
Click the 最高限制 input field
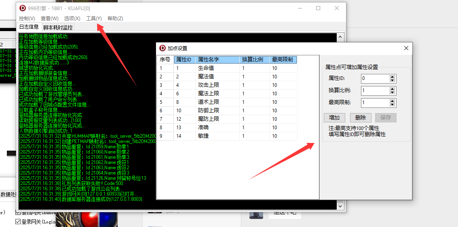tap(375, 103)
